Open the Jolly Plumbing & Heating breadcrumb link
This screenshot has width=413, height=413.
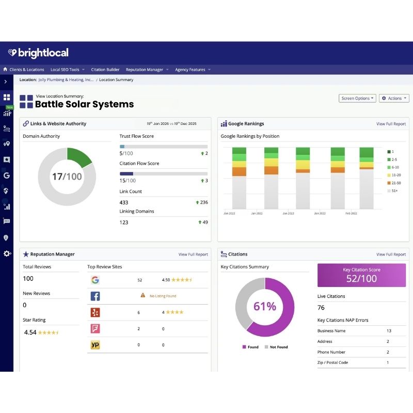(66, 80)
